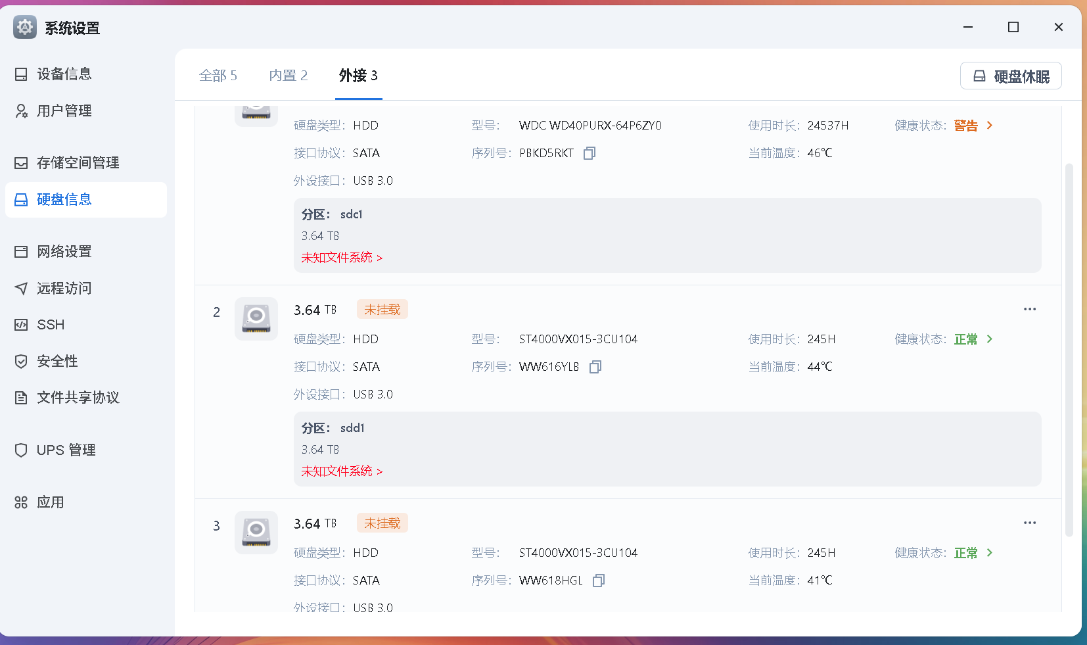1087x645 pixels.
Task: Click the disk list vertical scrollbar
Action: click(x=1069, y=350)
